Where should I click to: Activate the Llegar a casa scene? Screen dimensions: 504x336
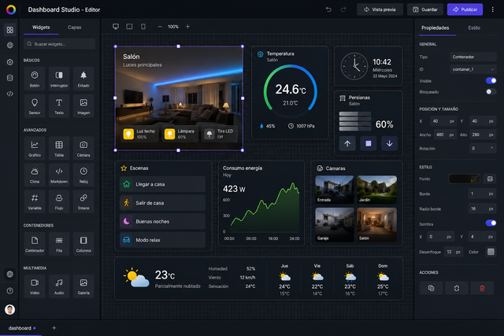tap(162, 184)
